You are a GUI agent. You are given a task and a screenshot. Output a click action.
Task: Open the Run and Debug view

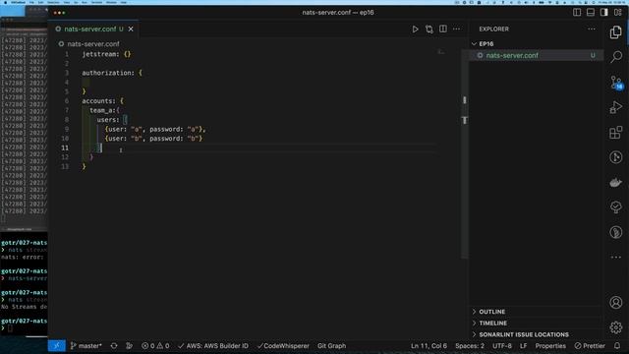(616, 107)
